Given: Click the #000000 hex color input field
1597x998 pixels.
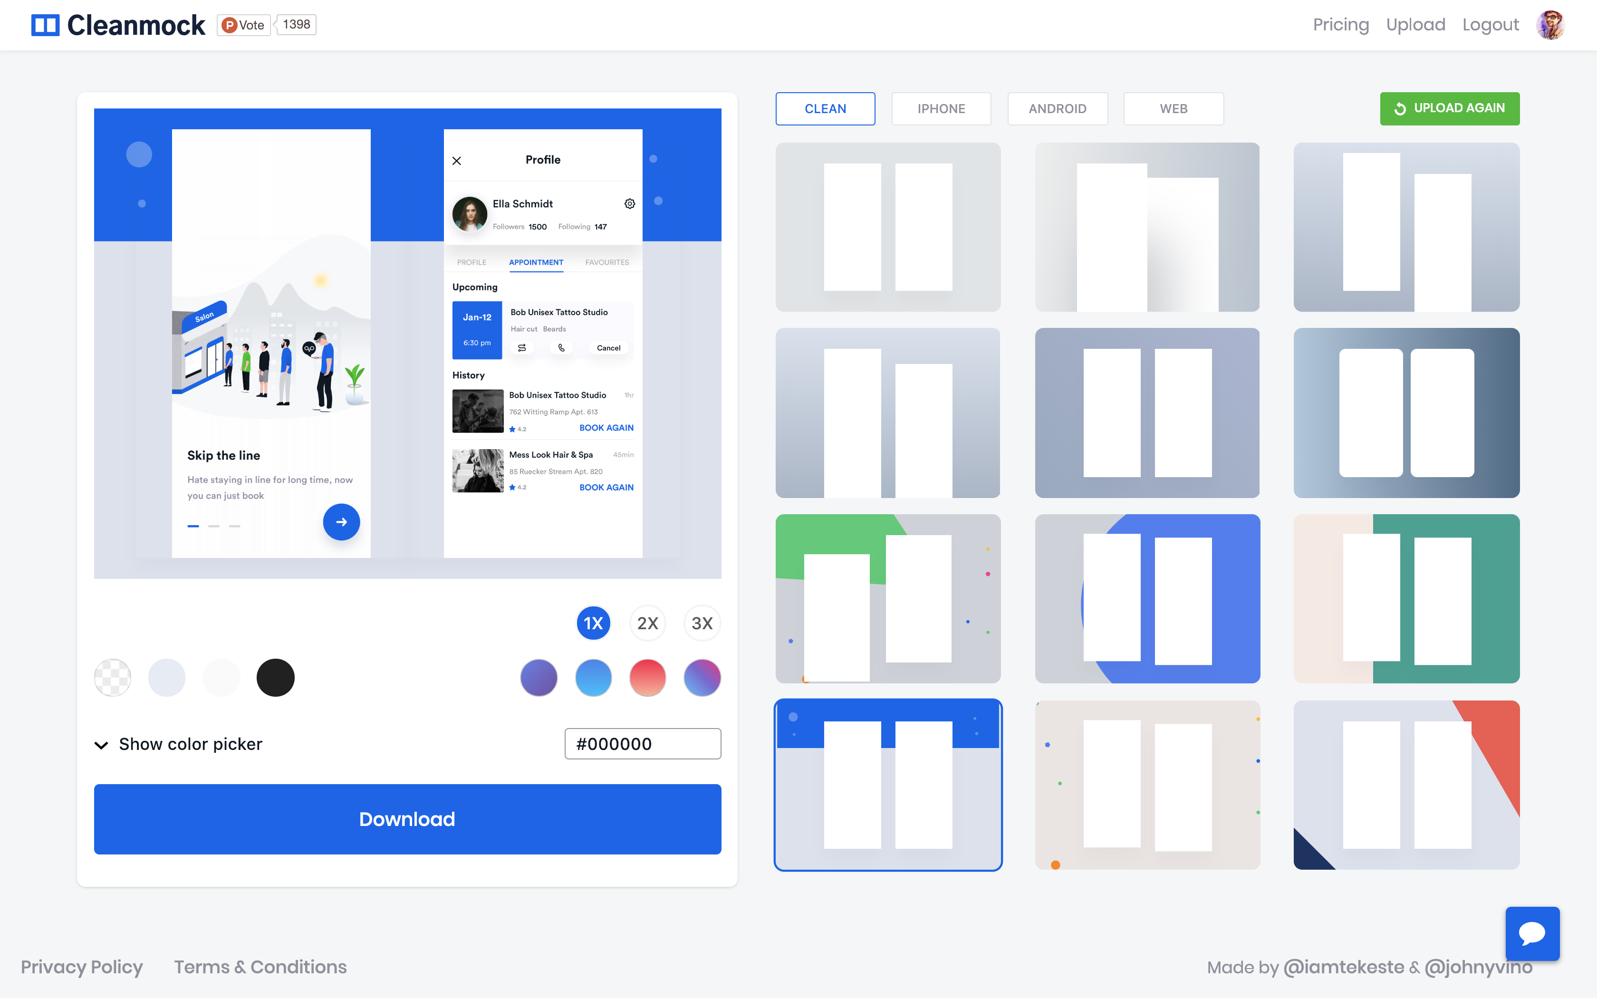Looking at the screenshot, I should click(x=642, y=743).
